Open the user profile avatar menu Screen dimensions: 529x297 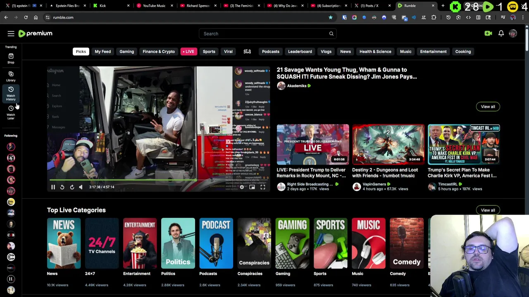(x=513, y=33)
